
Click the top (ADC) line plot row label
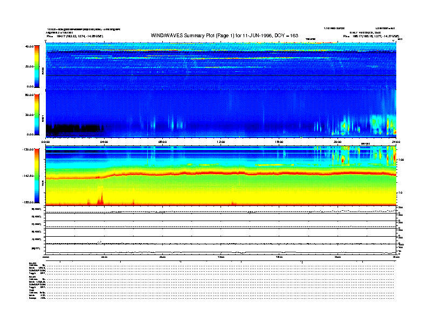[37, 209]
